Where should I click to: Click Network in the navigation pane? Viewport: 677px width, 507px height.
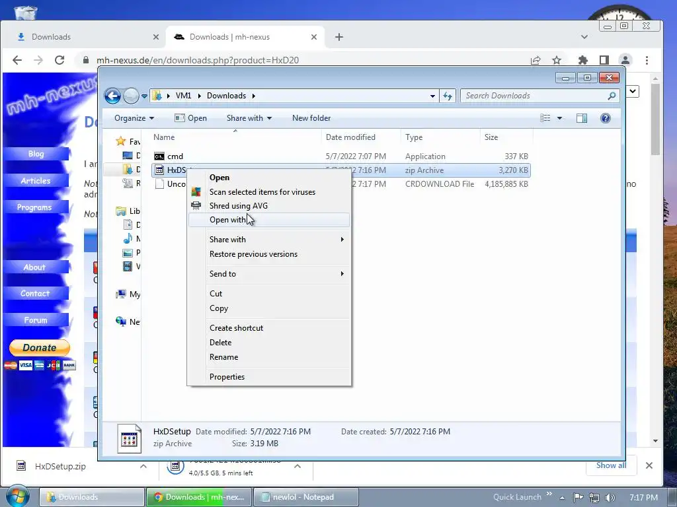pos(128,321)
